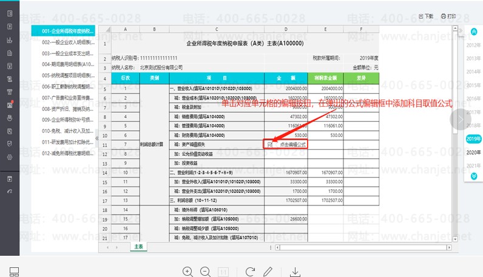Click the 2019年度 tax period cell
The width and height of the screenshot is (483, 277).
[x=361, y=58]
